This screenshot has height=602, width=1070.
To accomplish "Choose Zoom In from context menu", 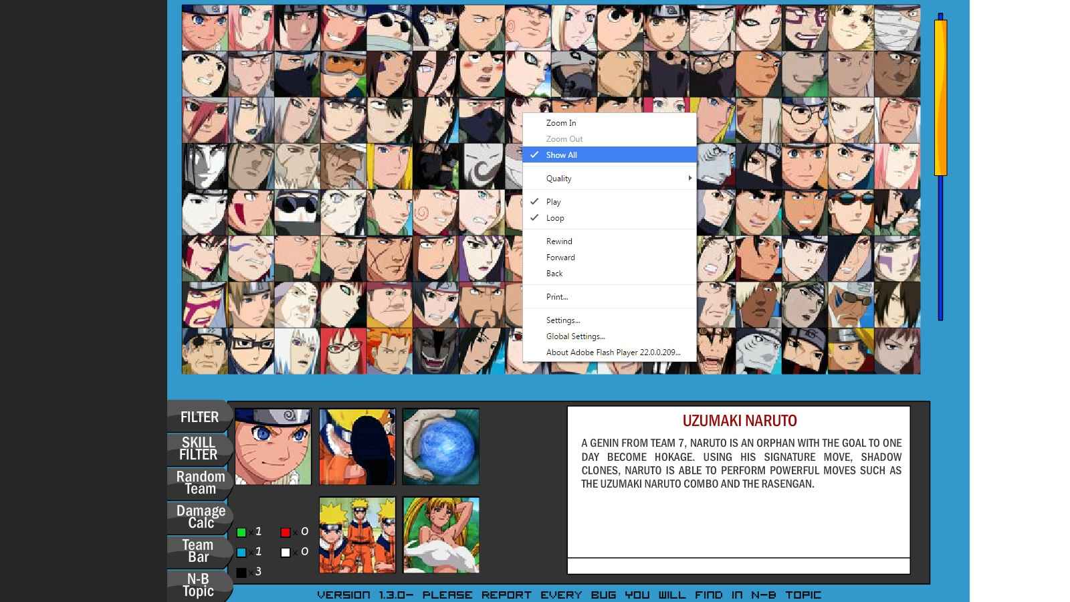I will pyautogui.click(x=560, y=123).
